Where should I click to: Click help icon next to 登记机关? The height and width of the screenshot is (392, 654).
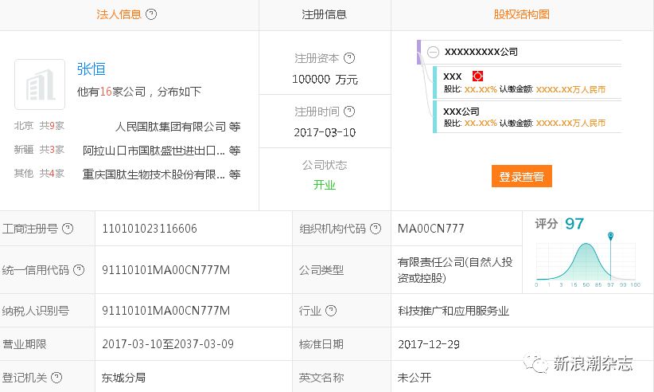click(56, 378)
